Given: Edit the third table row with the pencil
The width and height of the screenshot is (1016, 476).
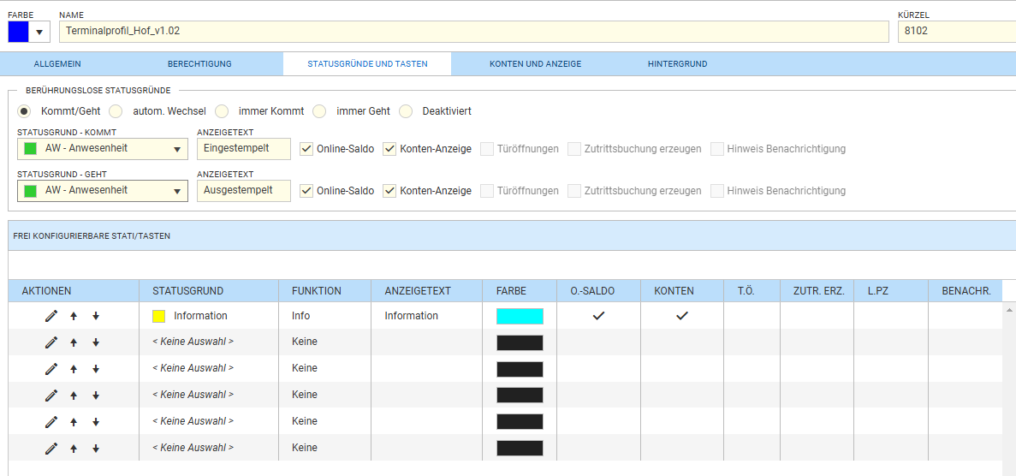Looking at the screenshot, I should (x=51, y=368).
